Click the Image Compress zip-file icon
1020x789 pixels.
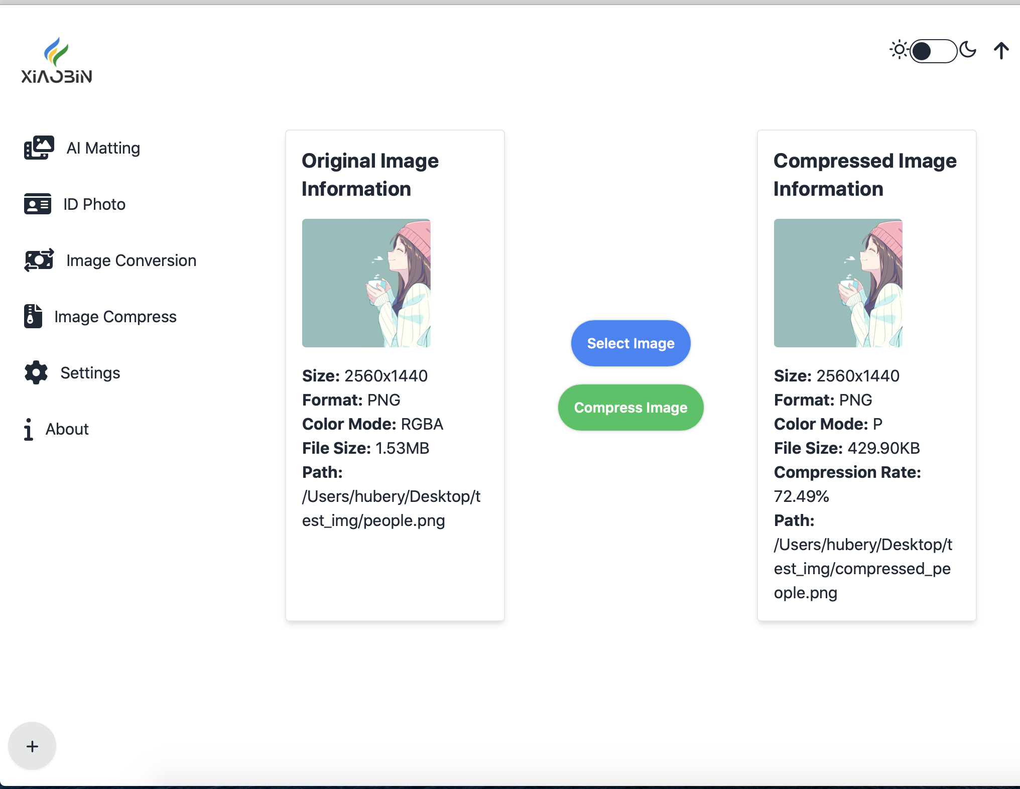tap(33, 317)
